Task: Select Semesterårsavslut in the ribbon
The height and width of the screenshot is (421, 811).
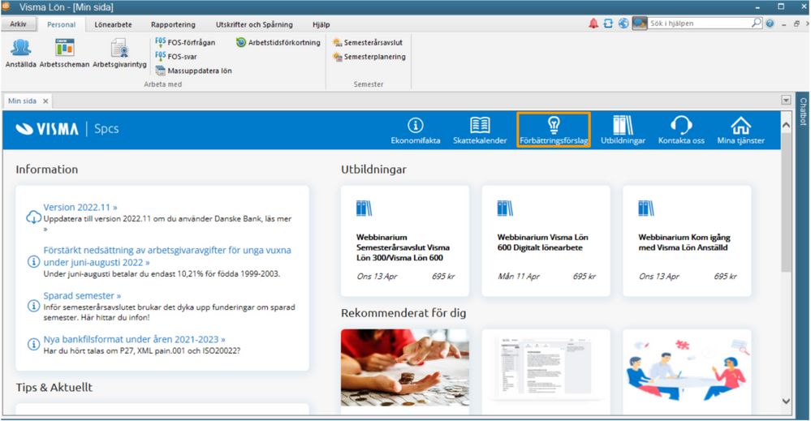Action: 372,42
